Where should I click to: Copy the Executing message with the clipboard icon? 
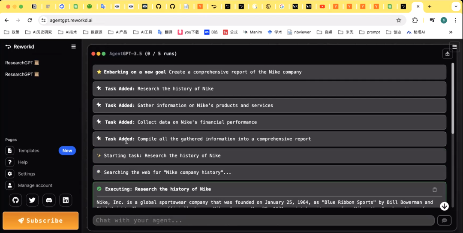click(x=435, y=190)
